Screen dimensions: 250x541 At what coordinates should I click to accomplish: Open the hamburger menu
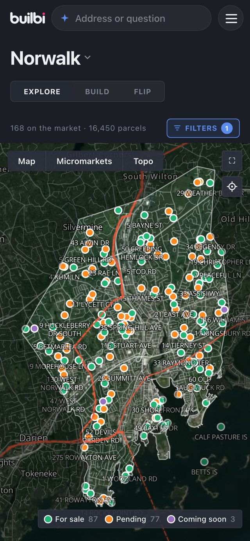coord(231,18)
